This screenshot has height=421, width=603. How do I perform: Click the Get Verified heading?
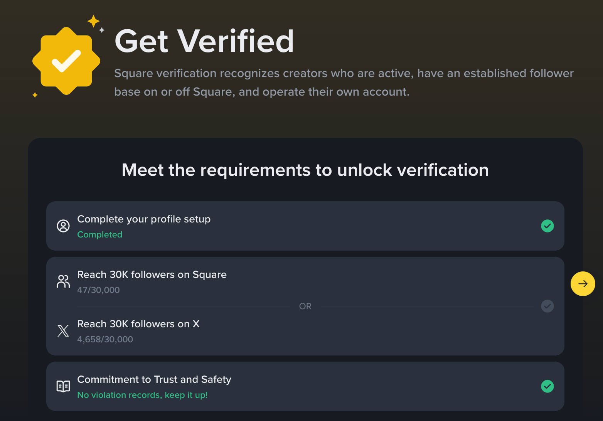[204, 41]
